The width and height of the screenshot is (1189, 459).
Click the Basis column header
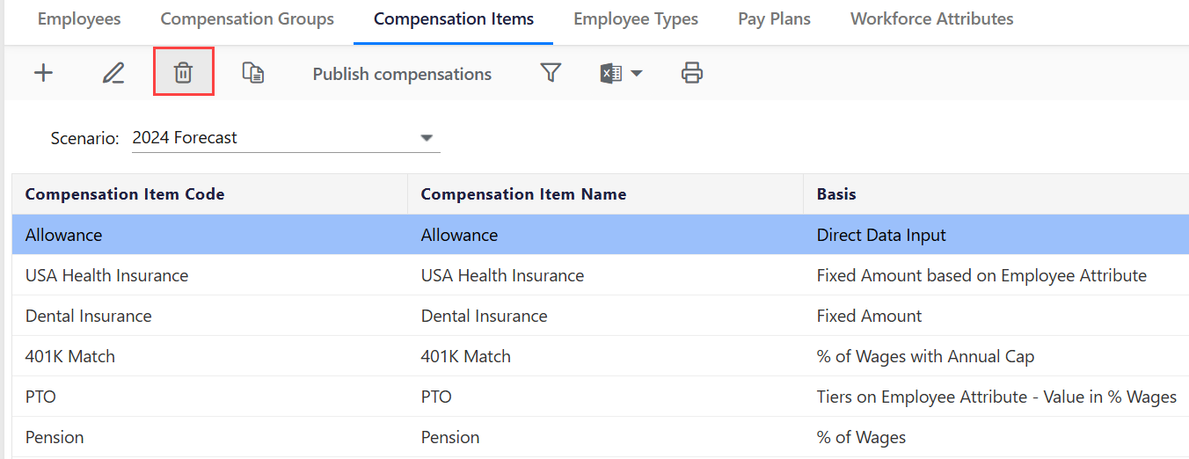tap(836, 194)
